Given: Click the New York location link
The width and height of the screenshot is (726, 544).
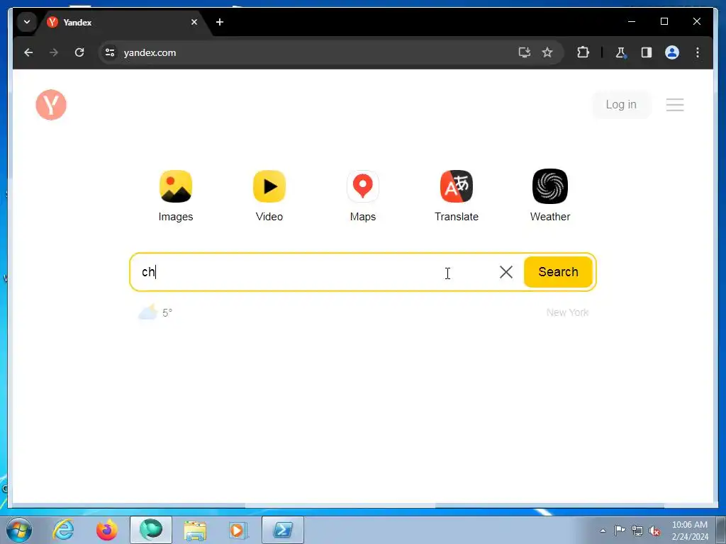Looking at the screenshot, I should [567, 312].
